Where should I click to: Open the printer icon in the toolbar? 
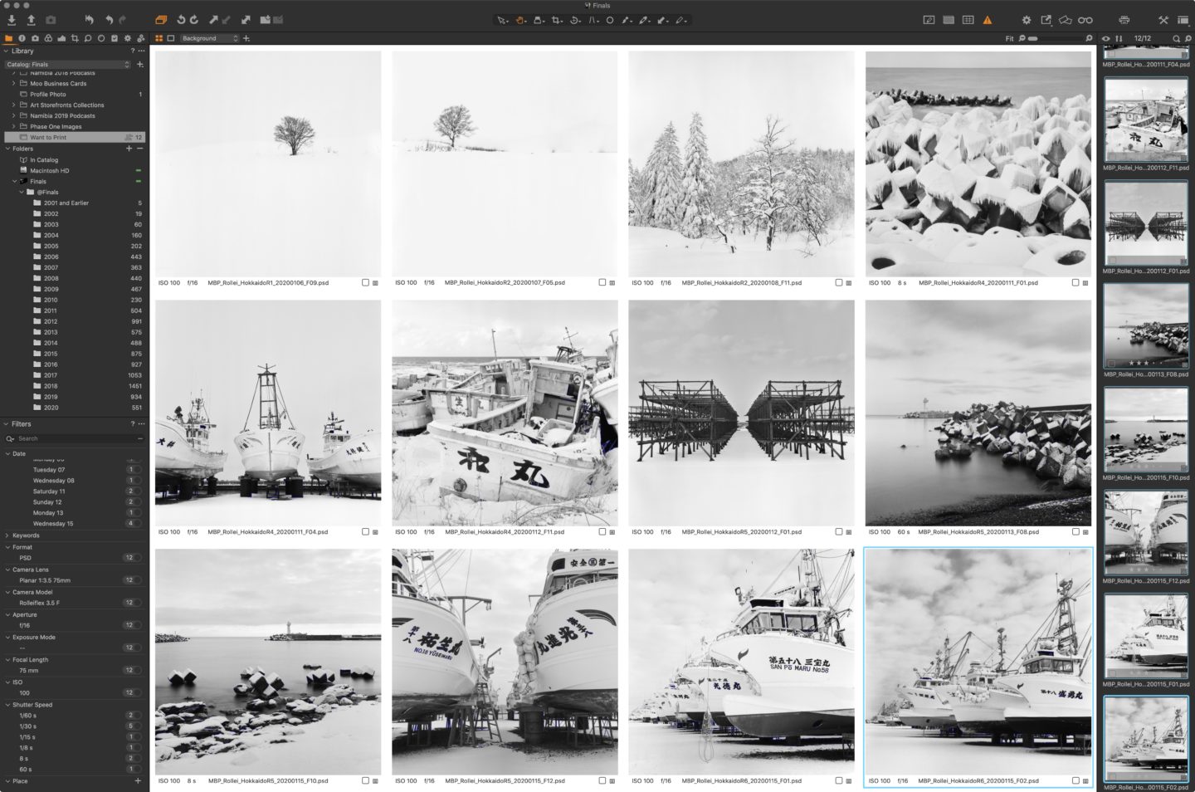[x=1124, y=20]
